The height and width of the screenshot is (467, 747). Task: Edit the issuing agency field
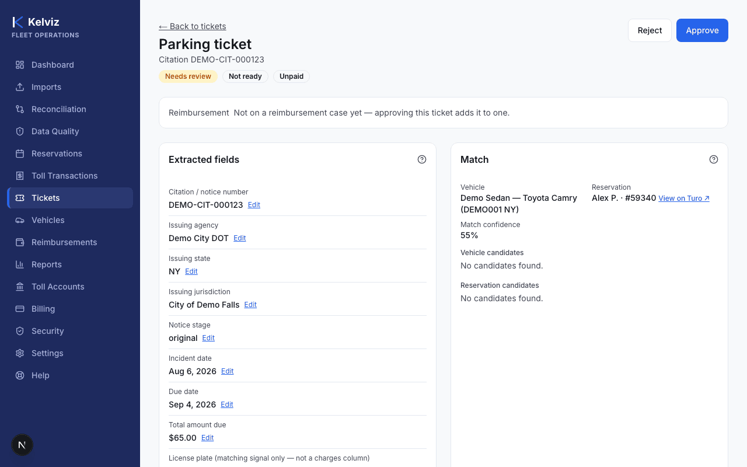point(240,238)
